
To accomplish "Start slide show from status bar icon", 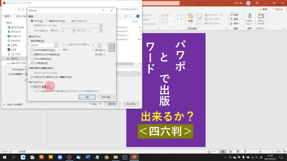I will click(245, 152).
